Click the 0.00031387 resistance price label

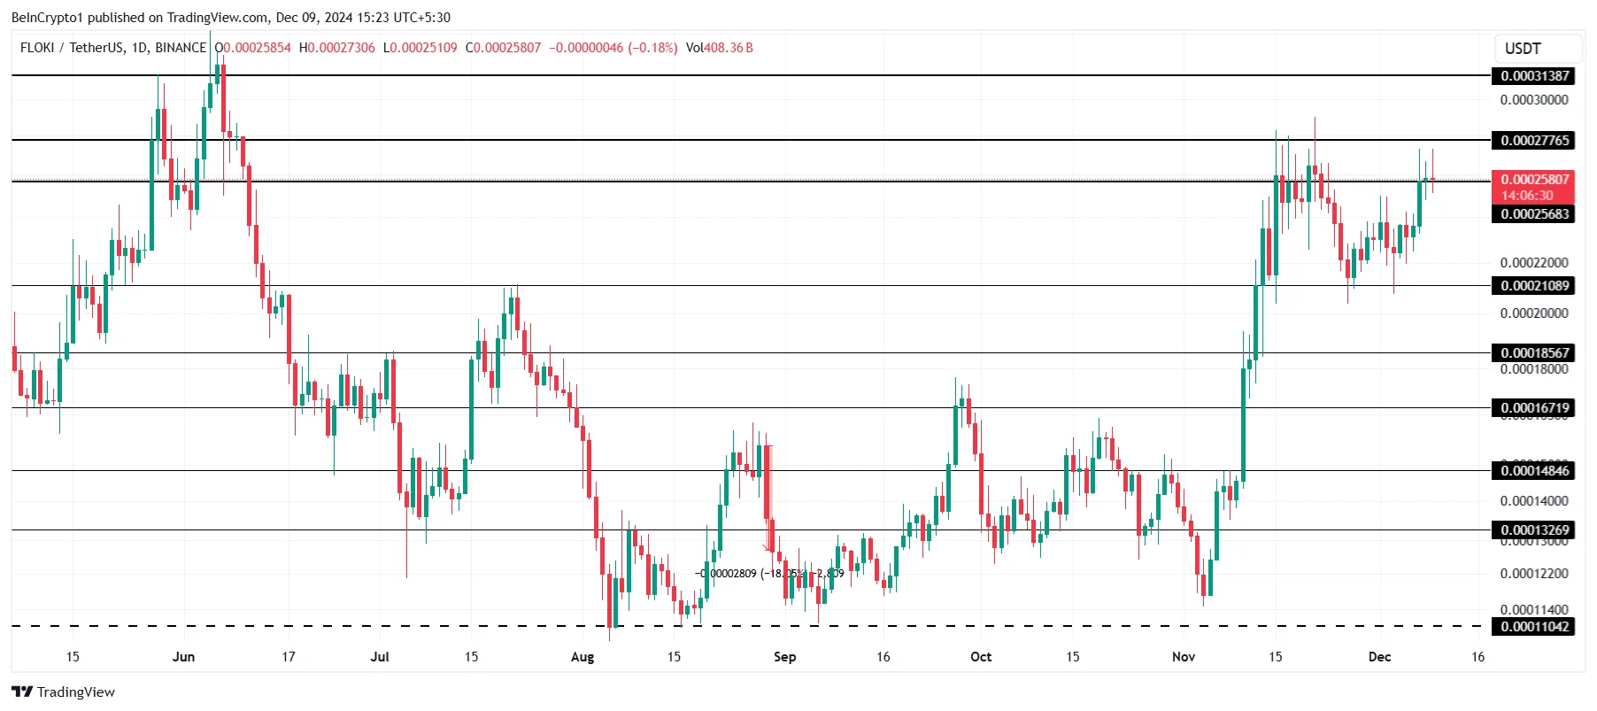[1534, 76]
